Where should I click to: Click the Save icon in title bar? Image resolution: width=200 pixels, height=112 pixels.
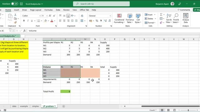[21, 4]
